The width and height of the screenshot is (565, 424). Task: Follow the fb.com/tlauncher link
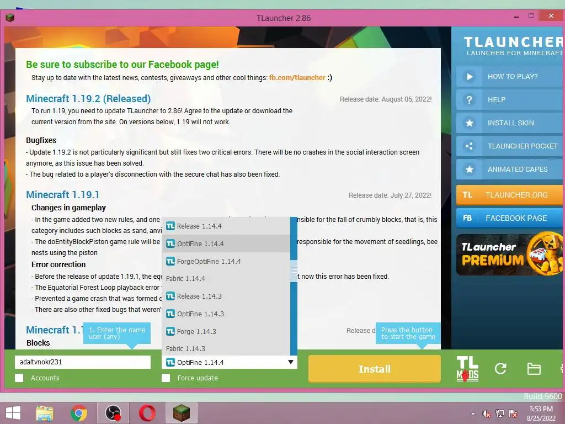click(x=297, y=77)
